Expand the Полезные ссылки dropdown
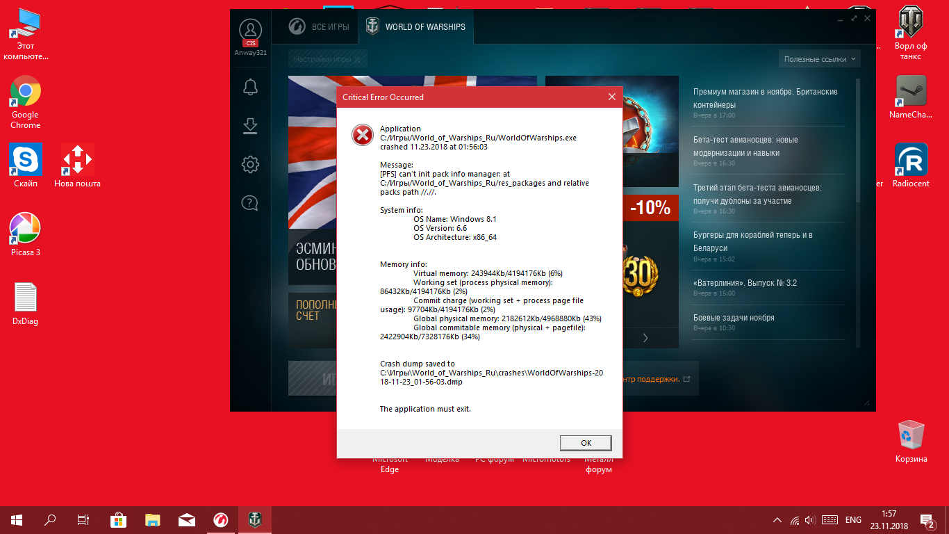The width and height of the screenshot is (949, 534). click(x=820, y=59)
